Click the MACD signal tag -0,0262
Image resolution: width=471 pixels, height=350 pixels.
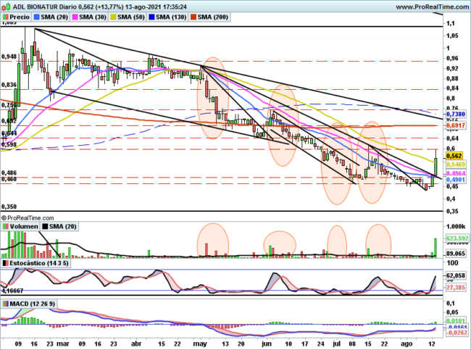coord(457,333)
